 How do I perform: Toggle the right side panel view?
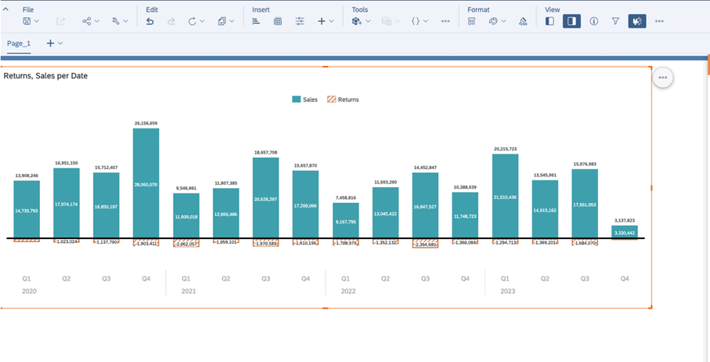tap(572, 21)
